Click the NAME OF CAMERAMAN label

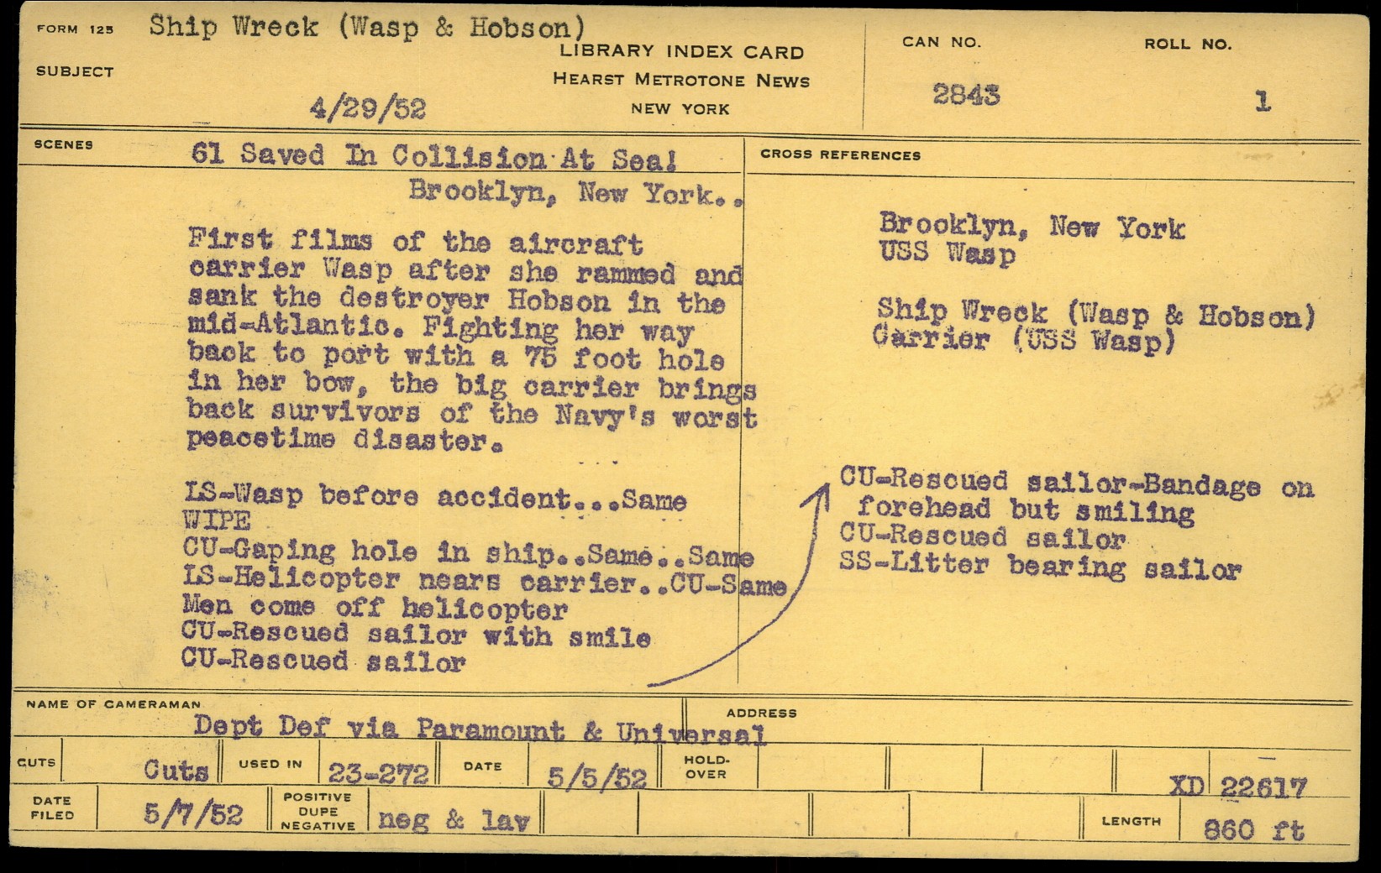113,704
